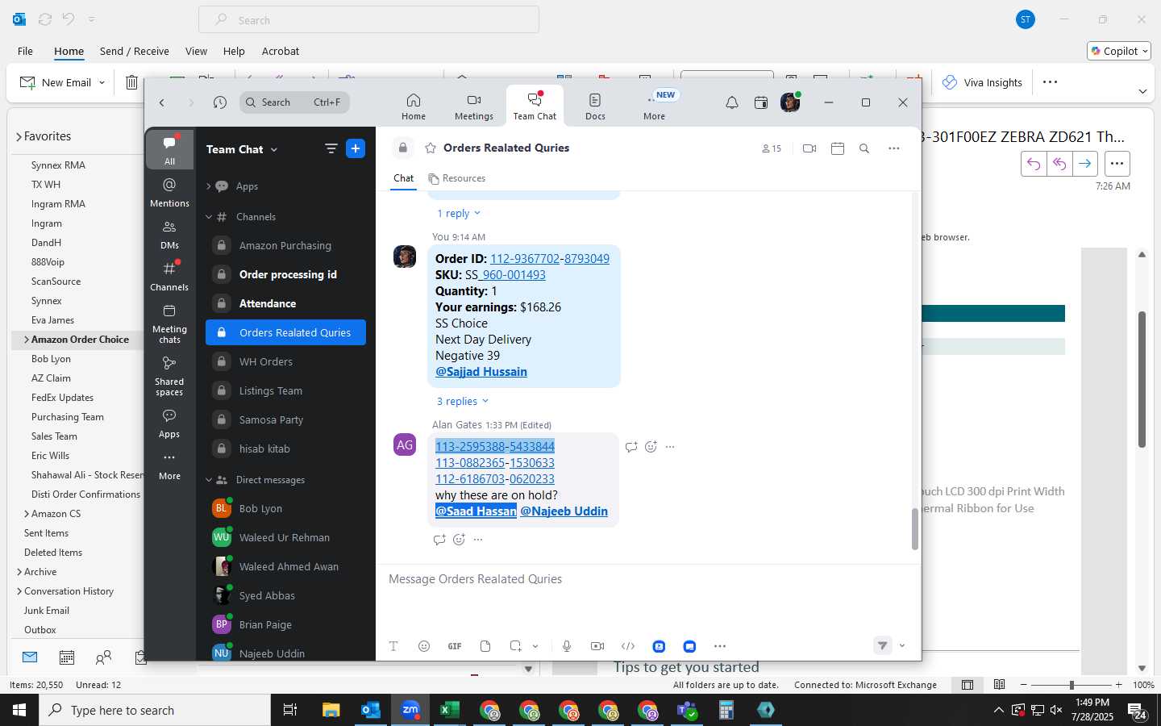Expand the Team Chat header dropdown

pos(274,149)
